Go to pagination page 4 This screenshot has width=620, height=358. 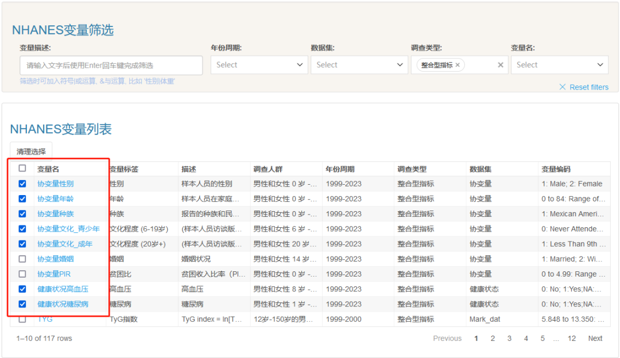(x=526, y=338)
